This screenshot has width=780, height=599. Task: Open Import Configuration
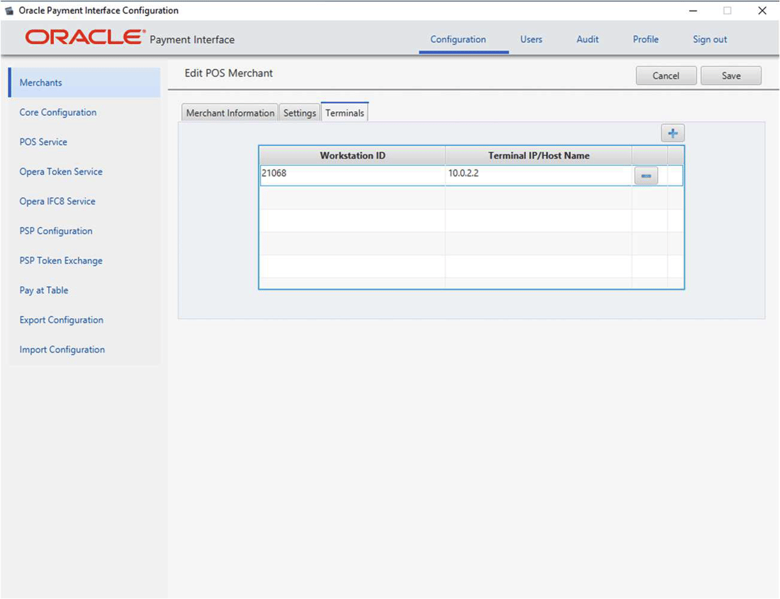[62, 350]
